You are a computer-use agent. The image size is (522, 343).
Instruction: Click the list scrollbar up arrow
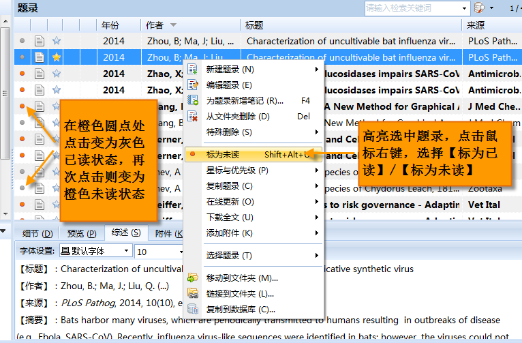pos(5,21)
